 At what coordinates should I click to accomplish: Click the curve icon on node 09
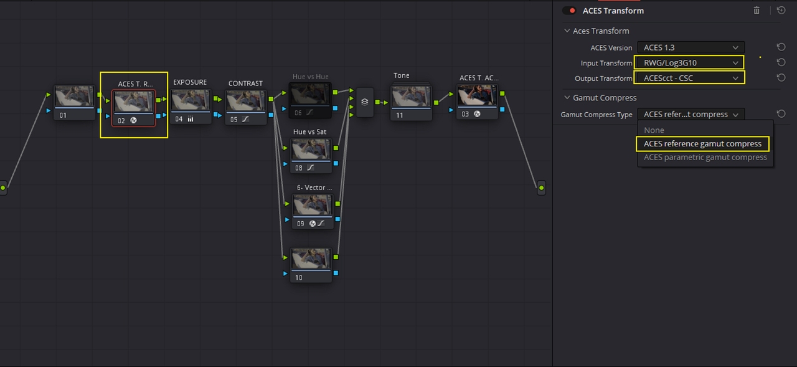[x=321, y=223]
